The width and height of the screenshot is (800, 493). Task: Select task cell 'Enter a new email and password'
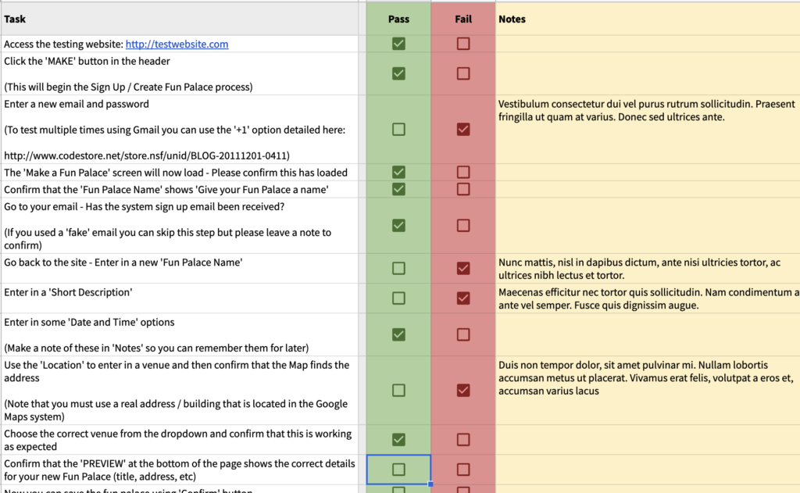(x=180, y=129)
